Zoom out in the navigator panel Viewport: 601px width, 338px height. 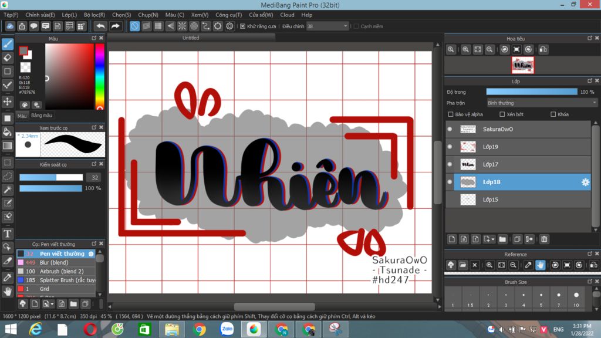point(489,49)
